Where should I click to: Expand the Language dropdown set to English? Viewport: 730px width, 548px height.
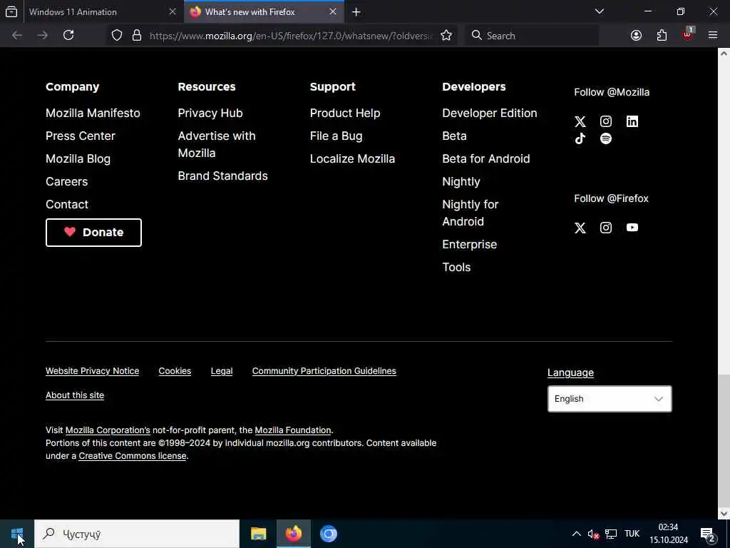coord(610,399)
